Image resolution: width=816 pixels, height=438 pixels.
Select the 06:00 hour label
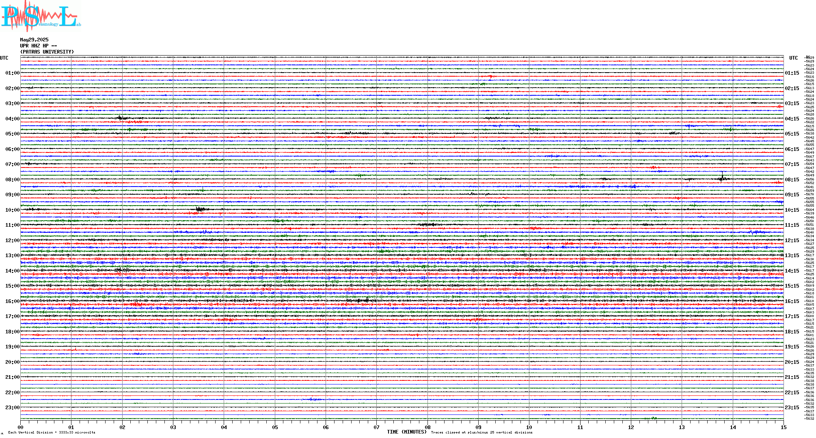tap(13, 149)
